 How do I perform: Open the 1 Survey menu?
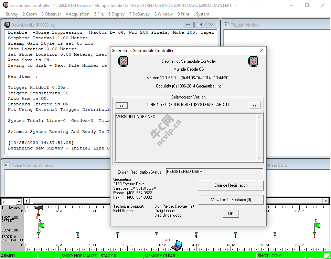(10, 14)
